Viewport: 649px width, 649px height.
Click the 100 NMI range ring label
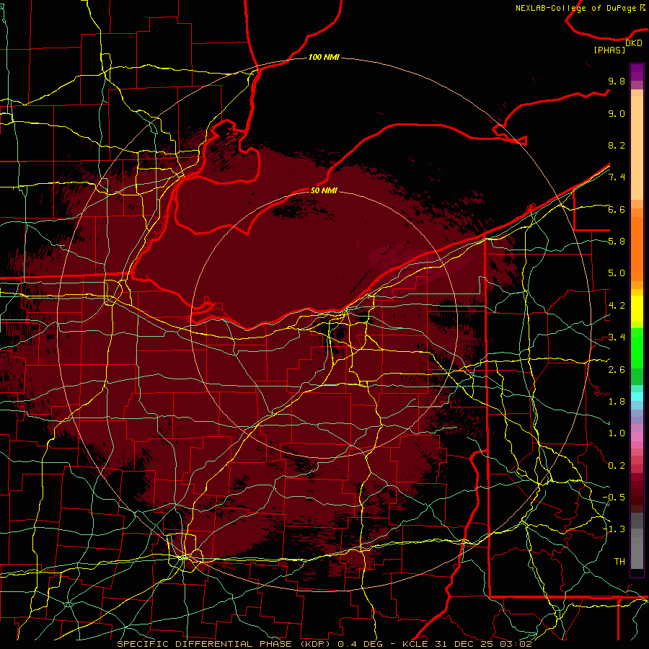(x=324, y=57)
